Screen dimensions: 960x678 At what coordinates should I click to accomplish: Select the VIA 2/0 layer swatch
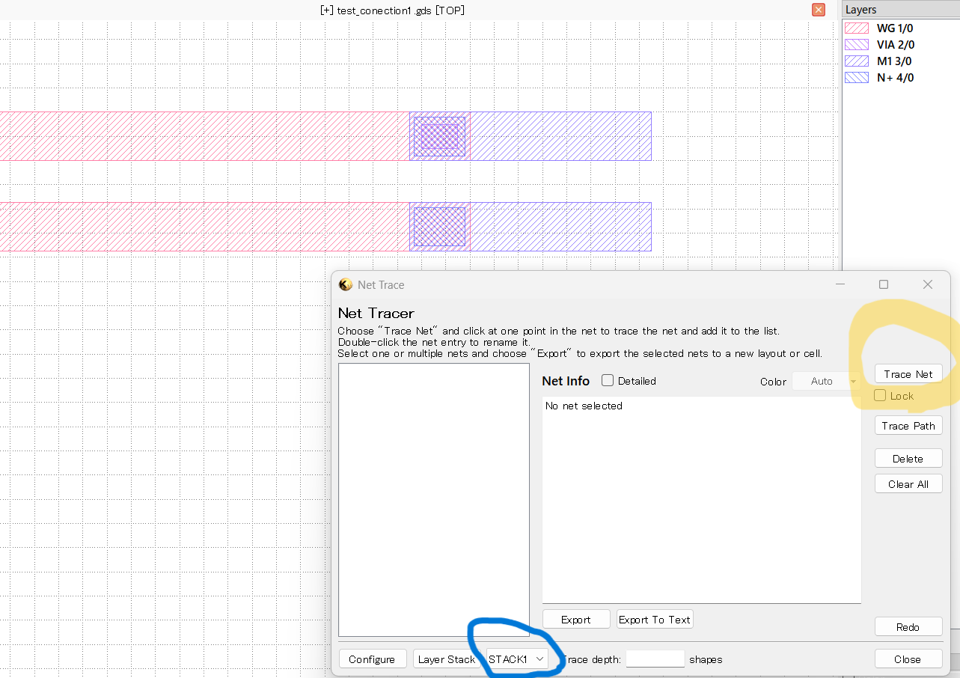(856, 45)
